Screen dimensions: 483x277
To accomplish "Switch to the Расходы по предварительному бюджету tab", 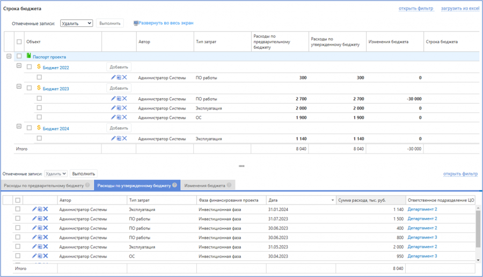I will (43, 185).
